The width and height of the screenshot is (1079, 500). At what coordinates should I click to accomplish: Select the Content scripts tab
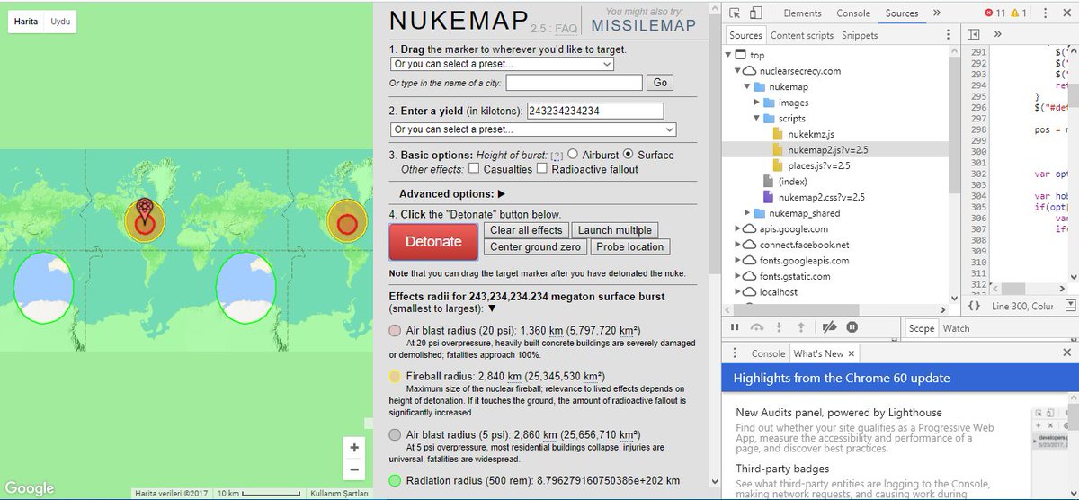pos(802,35)
